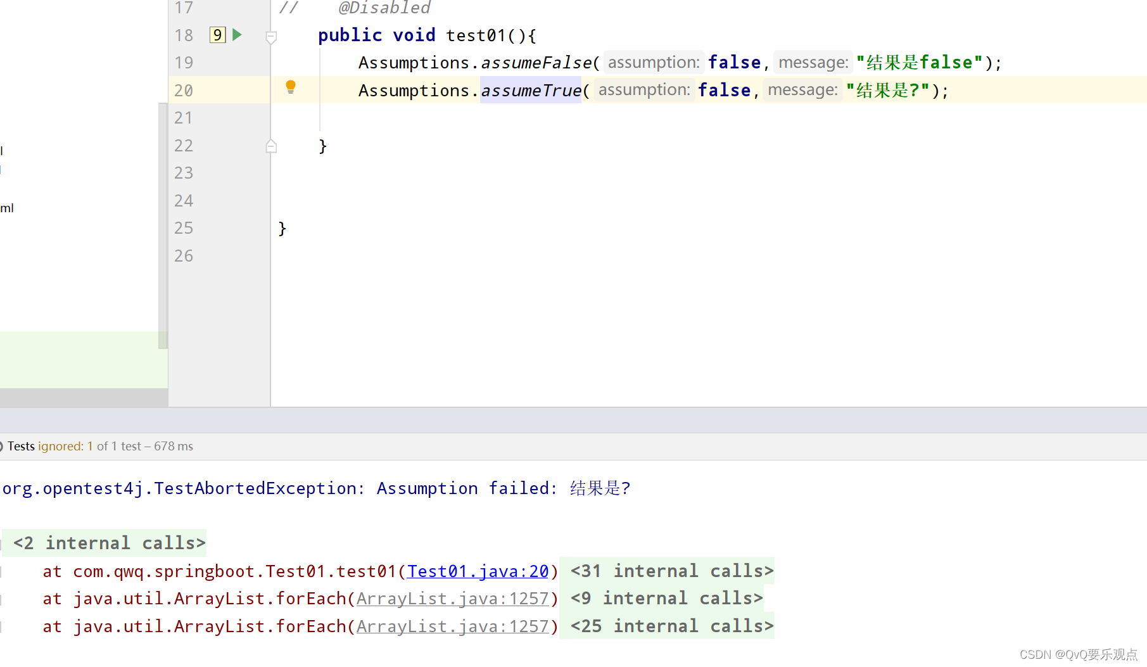The width and height of the screenshot is (1147, 667).
Task: Click line number 18 in the gutter
Action: click(x=184, y=35)
